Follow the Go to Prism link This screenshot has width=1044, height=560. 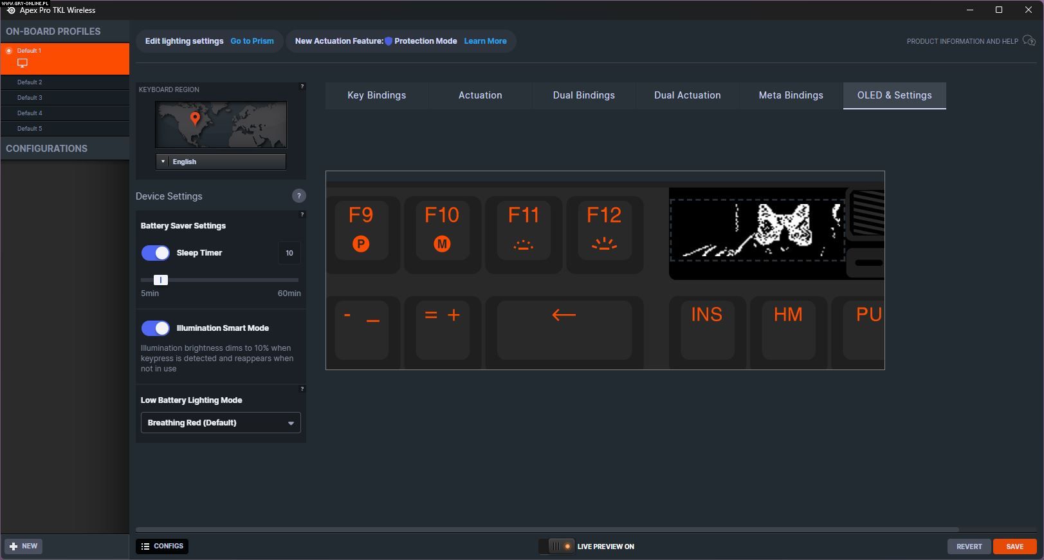(252, 41)
